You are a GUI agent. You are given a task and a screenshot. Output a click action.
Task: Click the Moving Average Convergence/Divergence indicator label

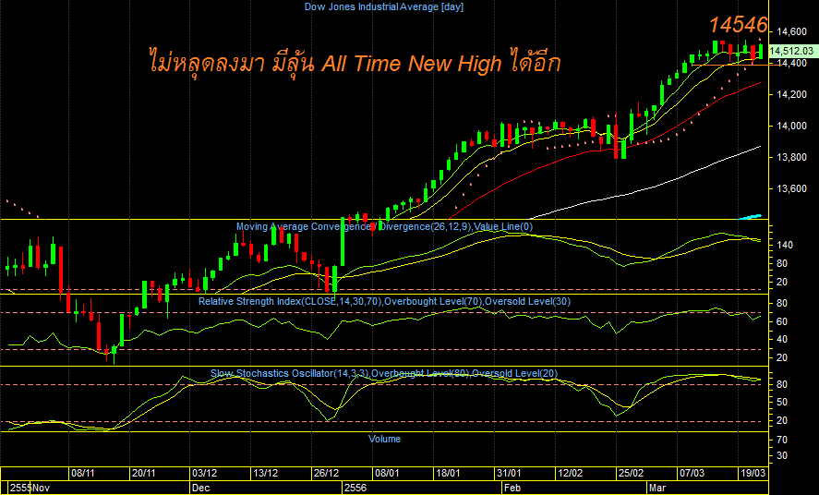384,226
